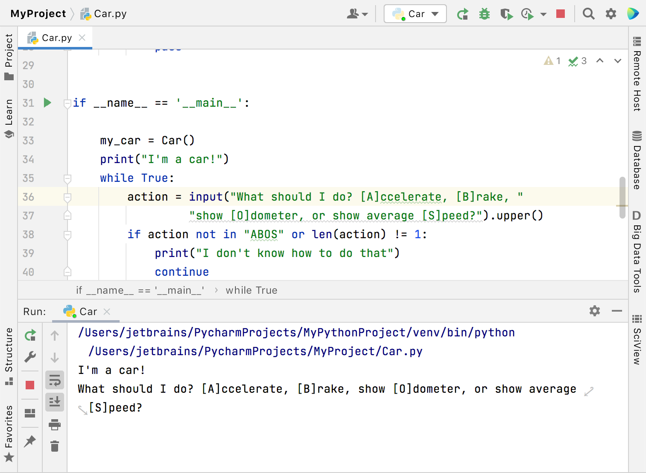
Task: Collapse the while True block fold arrow
Action: pyautogui.click(x=67, y=179)
